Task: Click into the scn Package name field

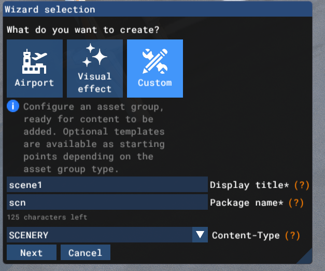Action: [107, 202]
